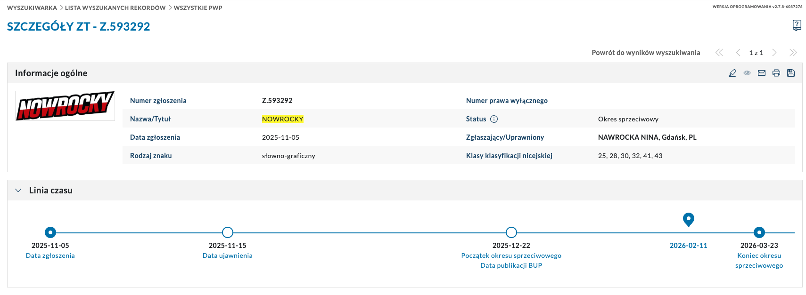Screen dimensions: 806x295
Task: Toggle the eye visibility icon
Action: pos(747,73)
